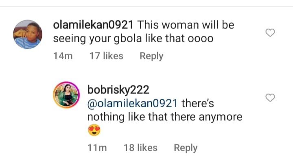Reply to bobrisky222's comment

pyautogui.click(x=186, y=148)
